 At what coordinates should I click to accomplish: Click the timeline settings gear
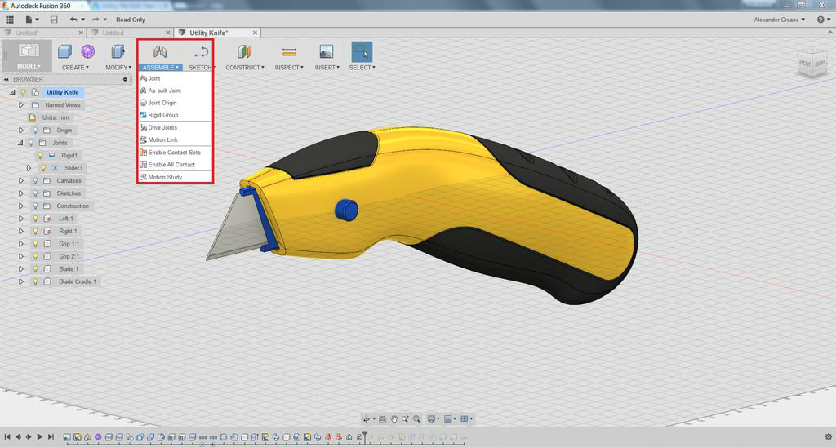pyautogui.click(x=828, y=437)
